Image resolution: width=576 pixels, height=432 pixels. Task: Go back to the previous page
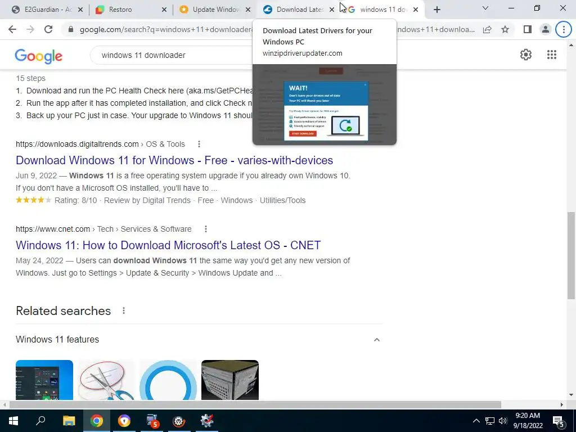pos(12,29)
